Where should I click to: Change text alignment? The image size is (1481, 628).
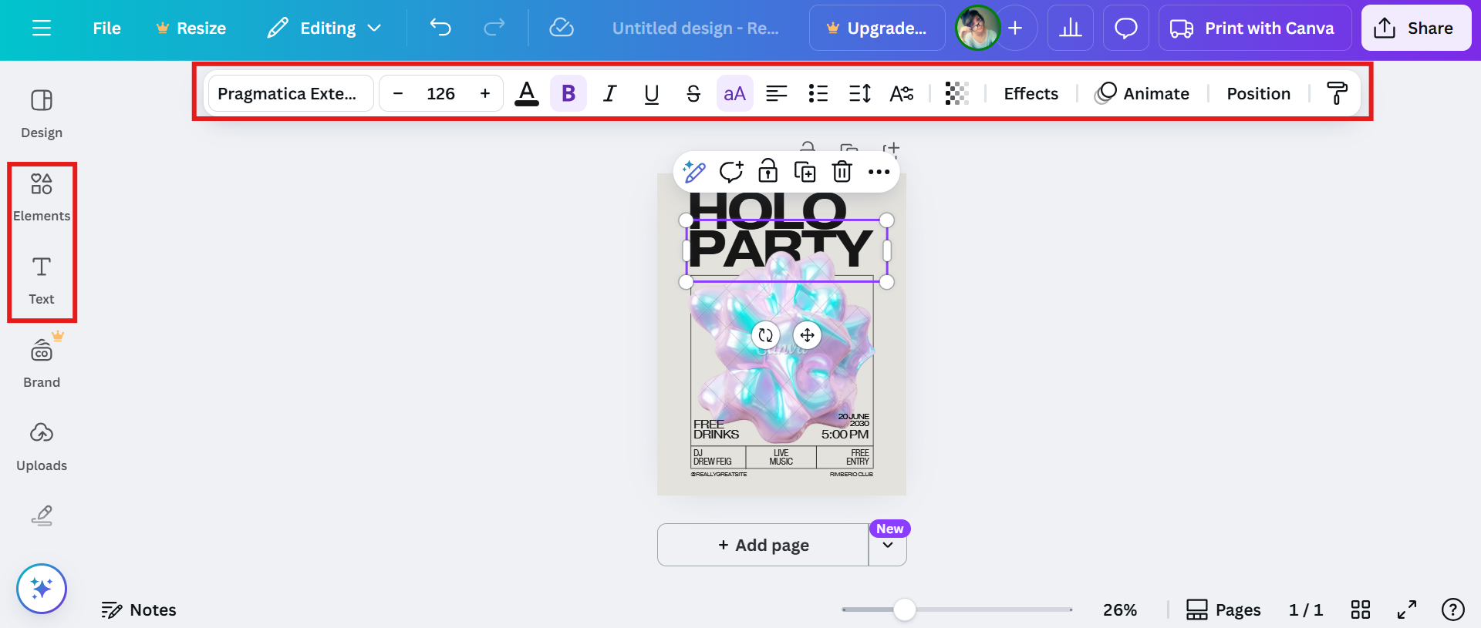click(777, 93)
